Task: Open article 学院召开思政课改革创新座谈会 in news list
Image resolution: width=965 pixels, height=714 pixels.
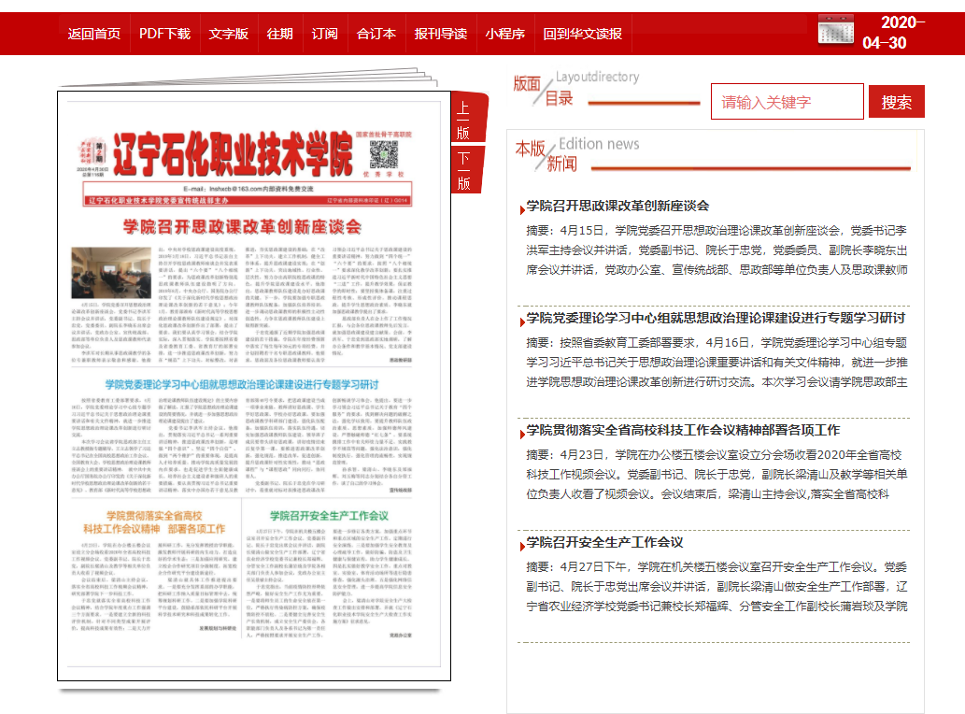Action: pos(617,207)
